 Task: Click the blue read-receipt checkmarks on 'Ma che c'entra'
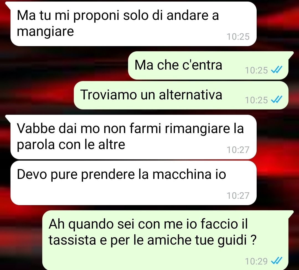[x=277, y=70]
